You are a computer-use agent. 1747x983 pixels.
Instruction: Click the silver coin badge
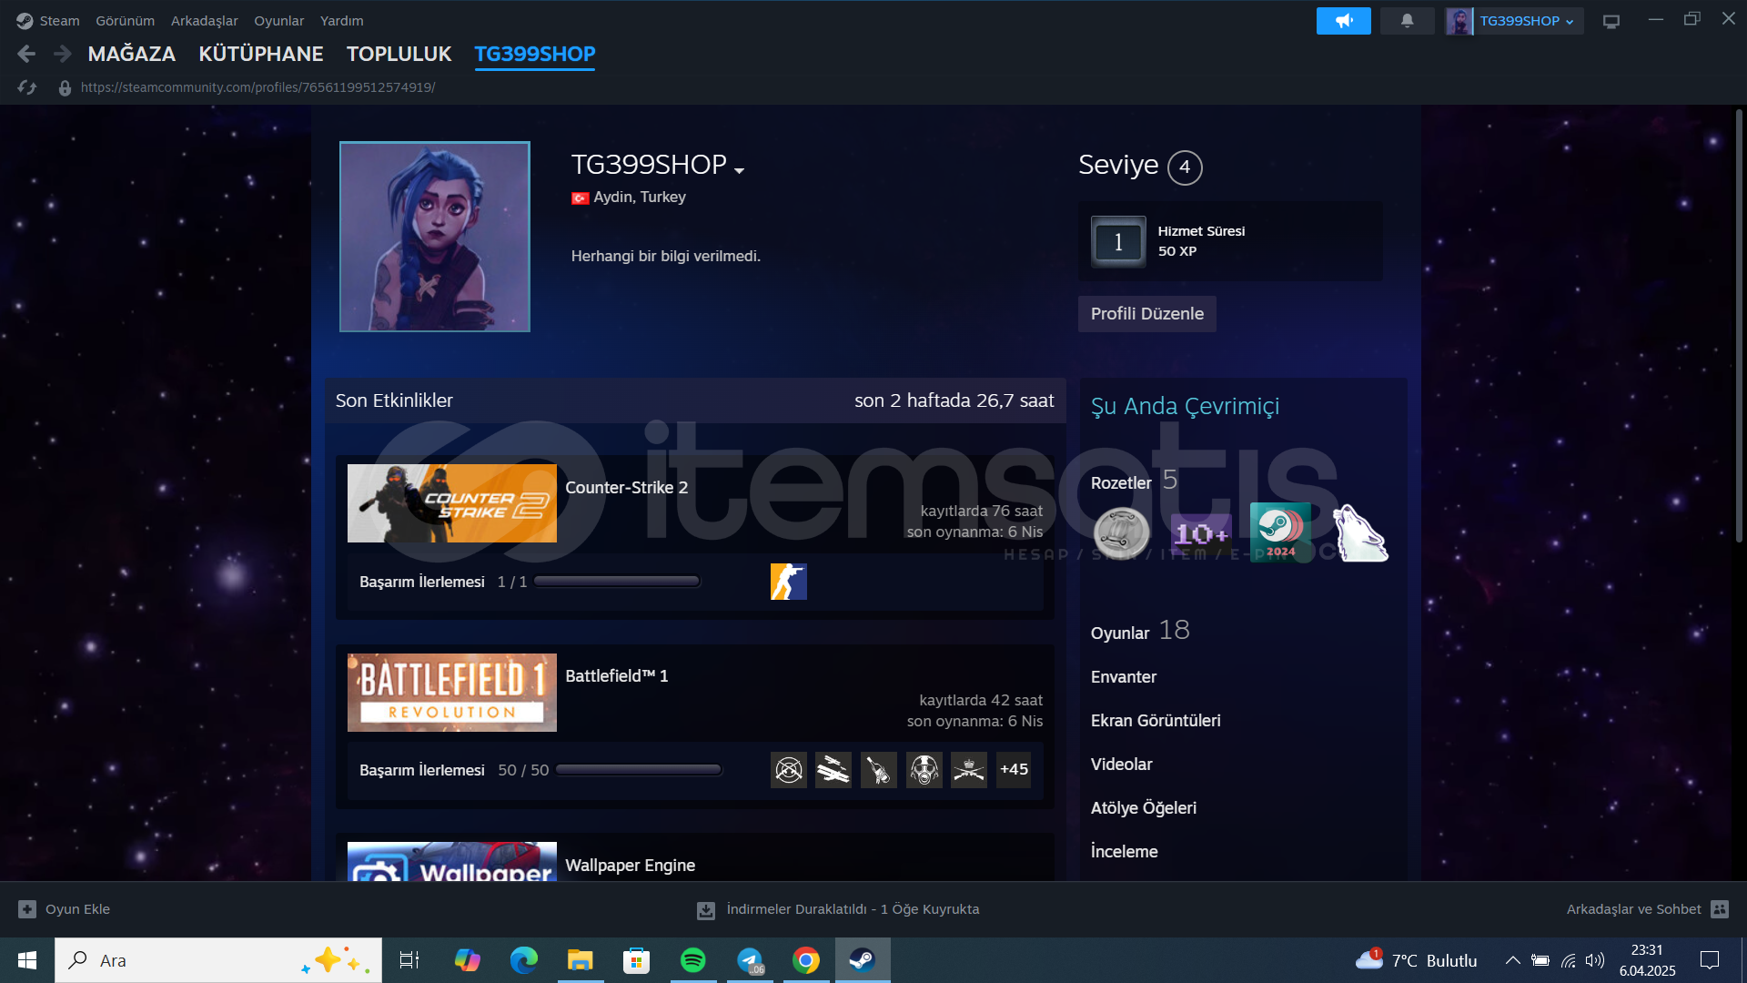tap(1121, 532)
